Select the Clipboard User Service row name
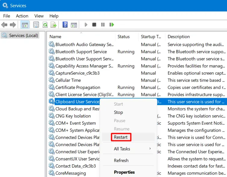Screen dimensions: 227x177 click(x=77, y=102)
